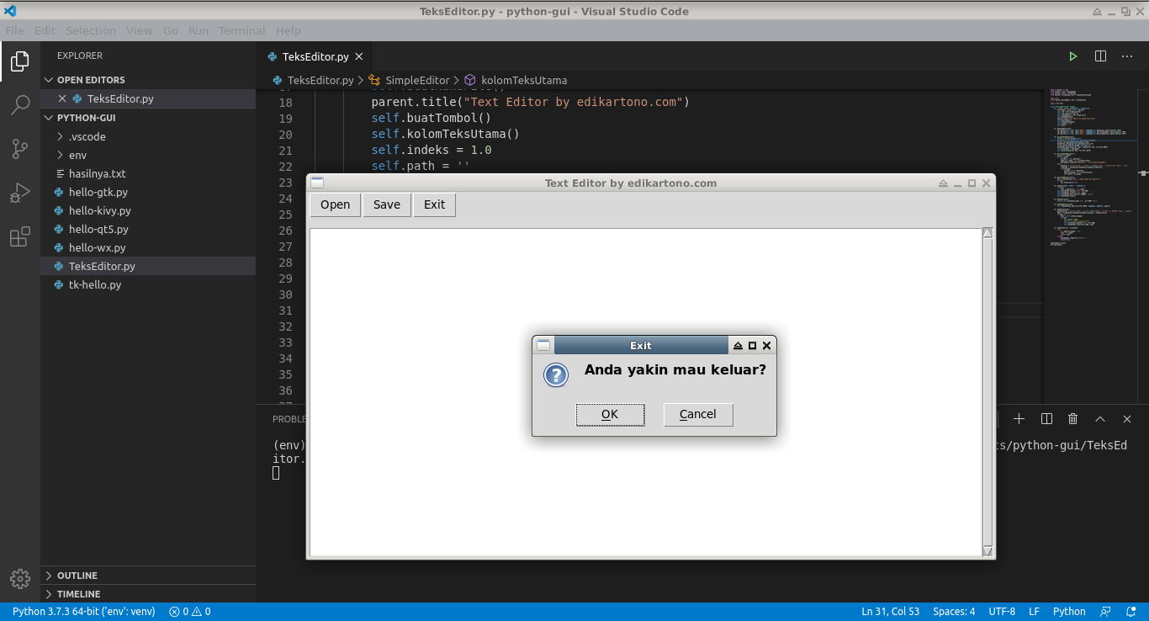The width and height of the screenshot is (1149, 621).
Task: Close TeksEditor.py in Open Editors list
Action: point(62,98)
